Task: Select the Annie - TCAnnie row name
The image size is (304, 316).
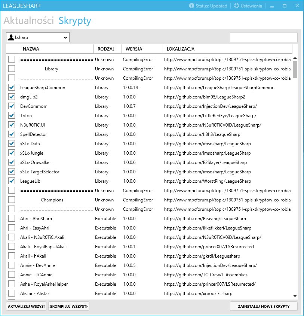Action: (36, 275)
